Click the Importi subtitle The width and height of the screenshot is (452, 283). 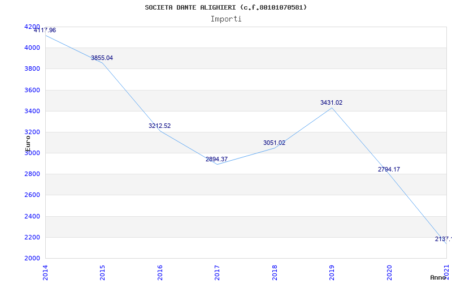point(225,19)
